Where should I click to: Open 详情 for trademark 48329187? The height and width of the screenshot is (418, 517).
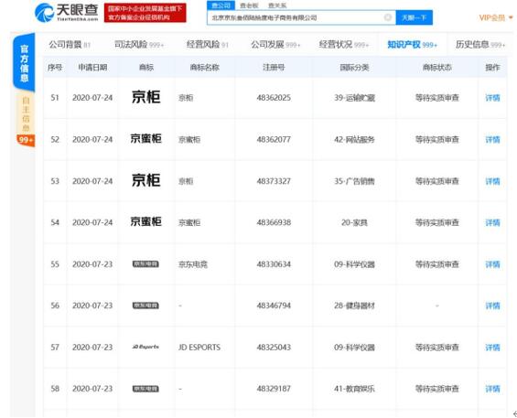pyautogui.click(x=492, y=389)
